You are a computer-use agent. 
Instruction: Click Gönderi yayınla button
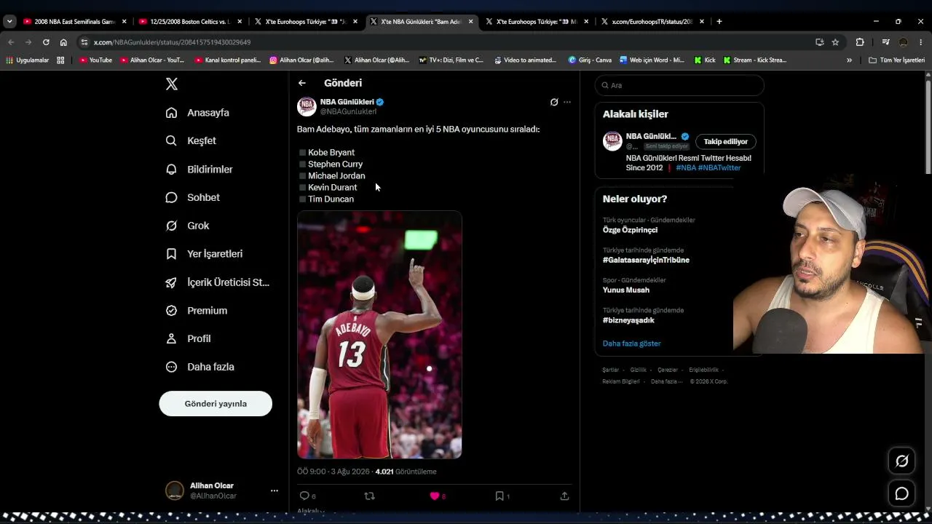pos(216,404)
